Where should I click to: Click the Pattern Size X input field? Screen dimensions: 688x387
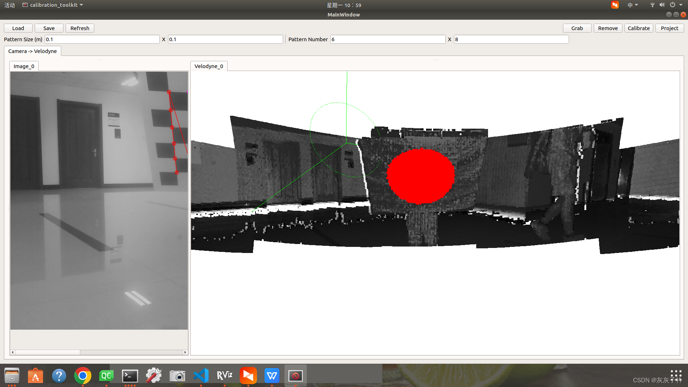click(225, 39)
